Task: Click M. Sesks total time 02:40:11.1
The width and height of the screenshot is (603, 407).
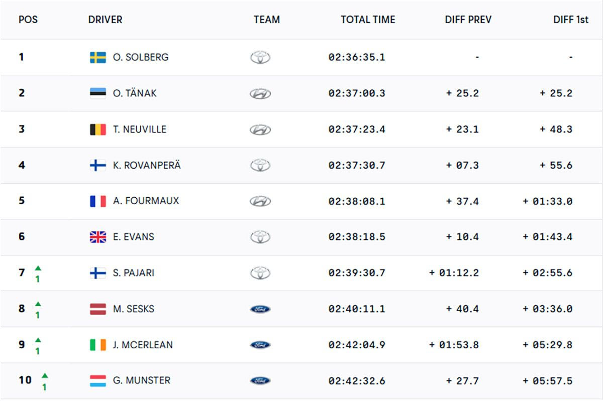Action: (x=357, y=309)
